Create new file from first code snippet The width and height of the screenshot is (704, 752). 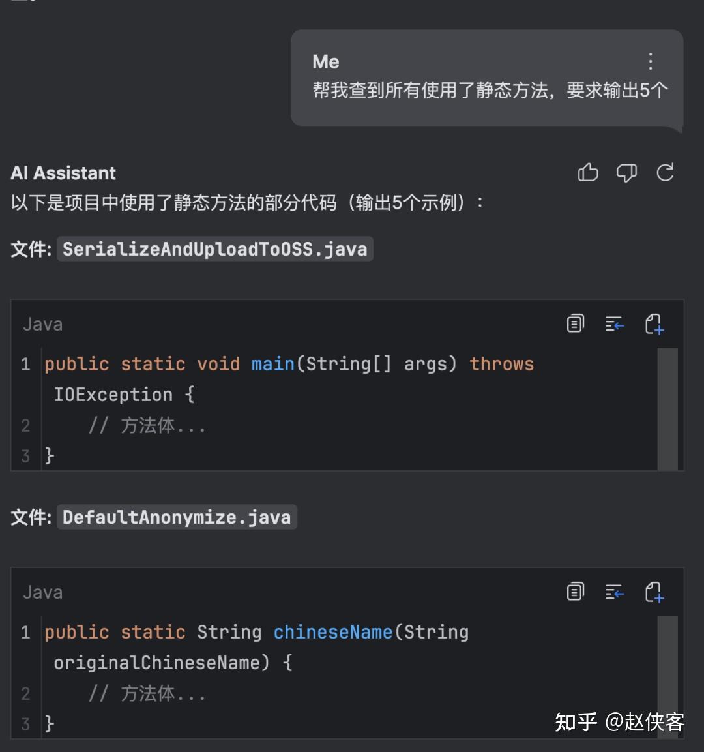[x=654, y=324]
